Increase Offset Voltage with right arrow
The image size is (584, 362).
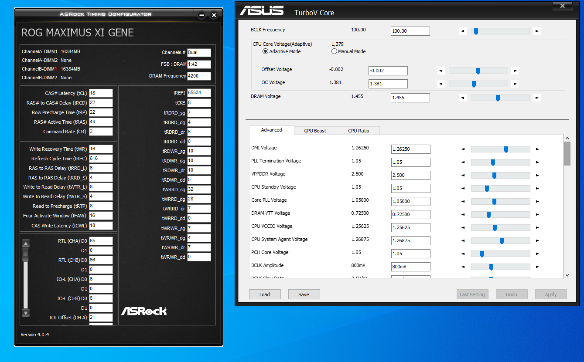[x=516, y=71]
